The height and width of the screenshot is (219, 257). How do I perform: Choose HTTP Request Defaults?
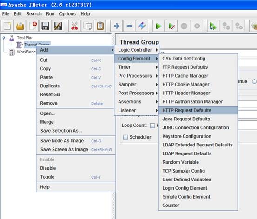pos(198,110)
